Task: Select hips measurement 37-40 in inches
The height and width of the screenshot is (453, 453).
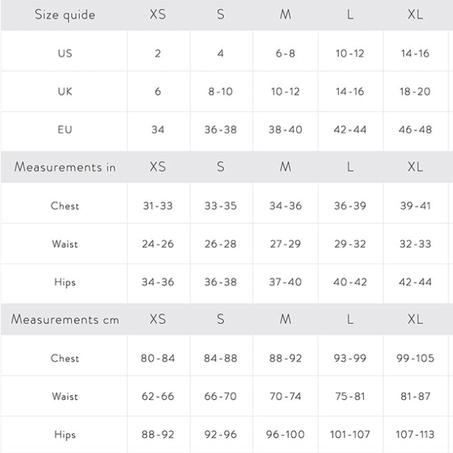Action: 285,282
